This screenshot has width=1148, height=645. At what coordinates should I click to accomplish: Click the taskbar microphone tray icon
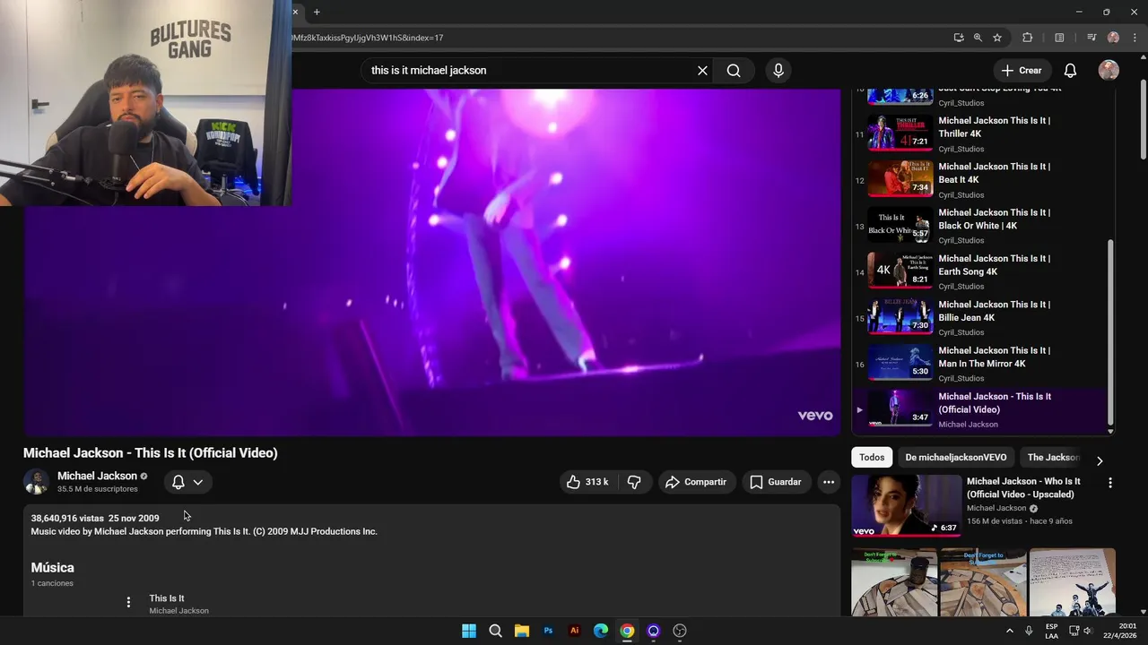[x=1029, y=631]
